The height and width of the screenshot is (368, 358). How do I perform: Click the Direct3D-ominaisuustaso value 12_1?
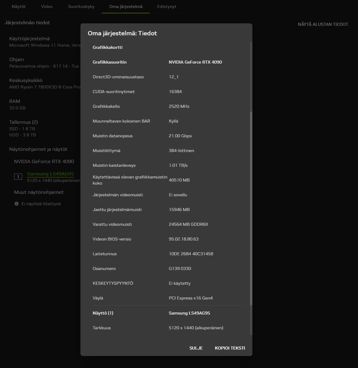173,77
